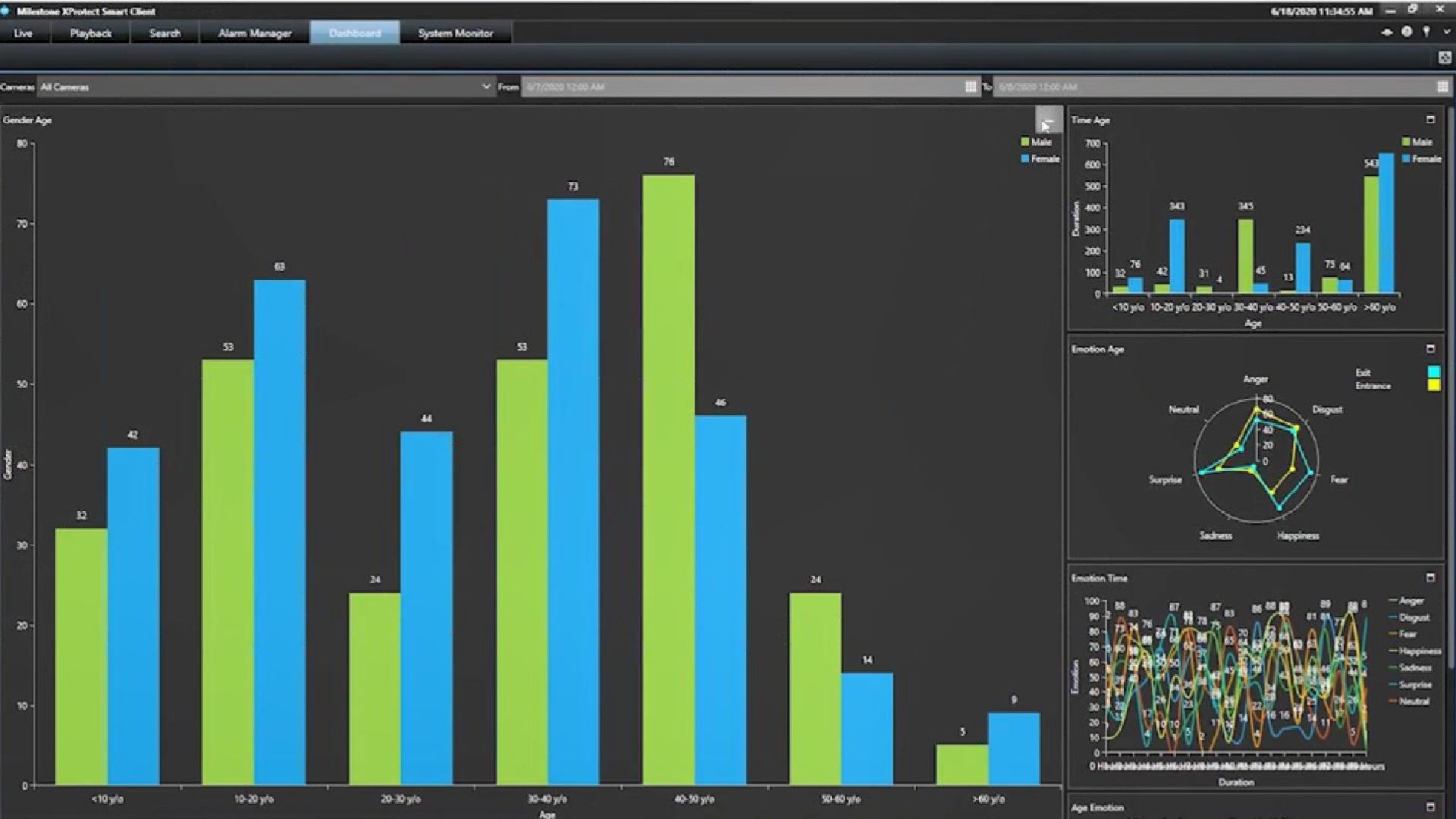Toggle full screen mode icon
The width and height of the screenshot is (1456, 819).
coord(1444,58)
